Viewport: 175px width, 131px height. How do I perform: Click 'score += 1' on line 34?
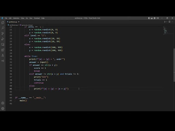[x=40, y=68]
